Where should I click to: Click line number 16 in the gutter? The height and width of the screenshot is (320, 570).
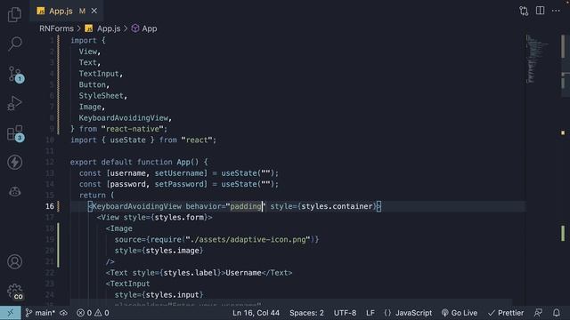pyautogui.click(x=50, y=206)
